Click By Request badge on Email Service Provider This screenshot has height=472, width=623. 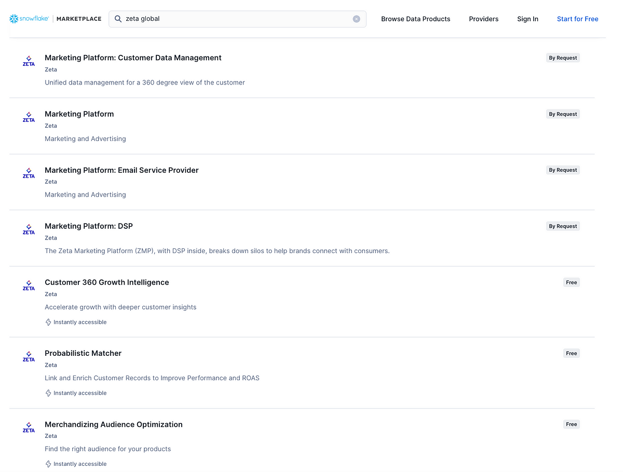pos(563,170)
